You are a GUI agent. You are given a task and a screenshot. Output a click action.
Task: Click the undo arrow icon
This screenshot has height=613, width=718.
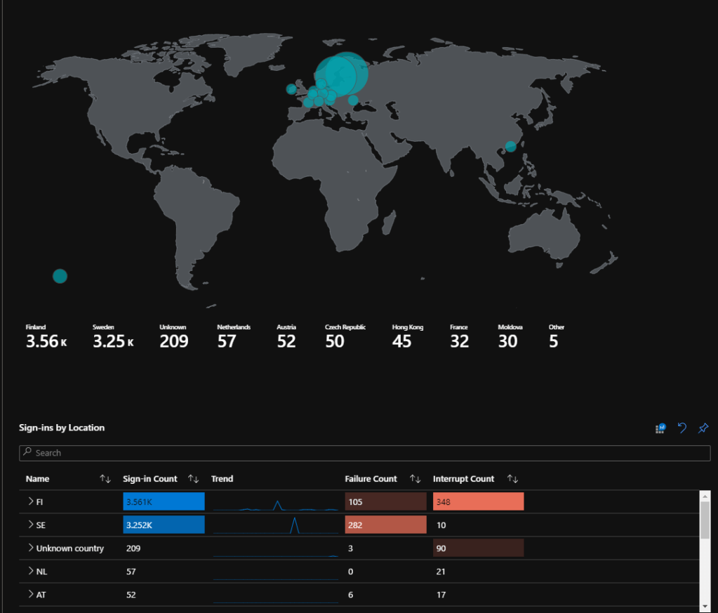point(682,428)
